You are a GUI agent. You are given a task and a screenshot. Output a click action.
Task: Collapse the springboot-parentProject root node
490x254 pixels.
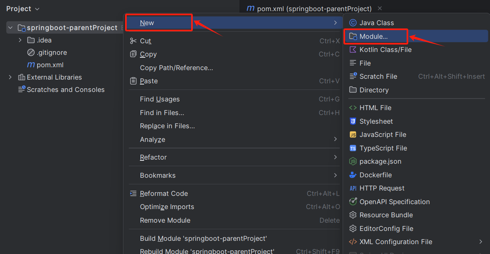10,28
